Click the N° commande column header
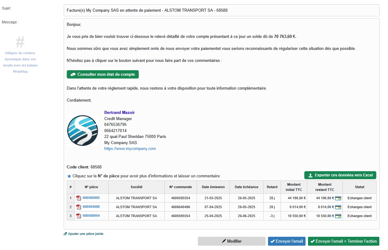Image resolution: width=388 pixels, height=250 pixels. tap(181, 187)
